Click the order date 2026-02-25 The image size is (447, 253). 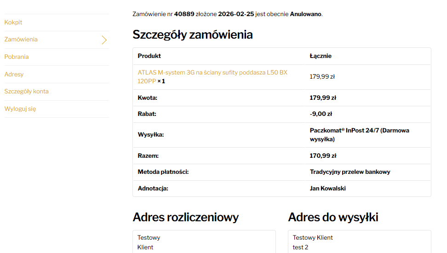(236, 14)
